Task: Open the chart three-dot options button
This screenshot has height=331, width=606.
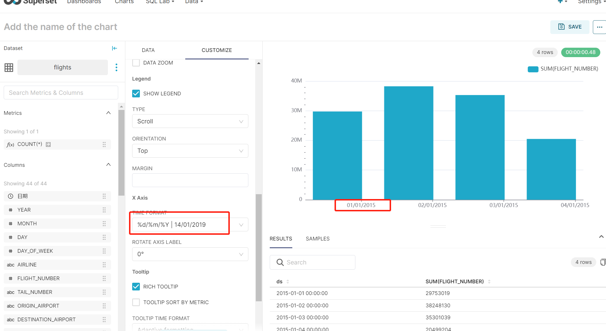Action: [599, 27]
